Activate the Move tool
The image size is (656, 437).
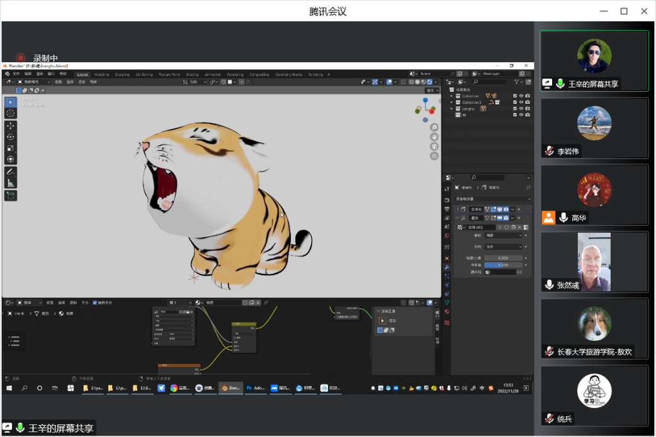point(11,126)
